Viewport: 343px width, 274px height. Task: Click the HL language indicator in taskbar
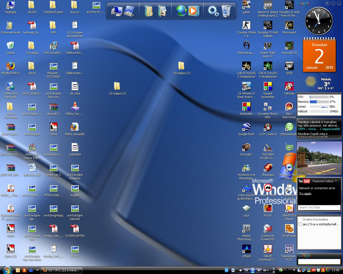(x=227, y=270)
